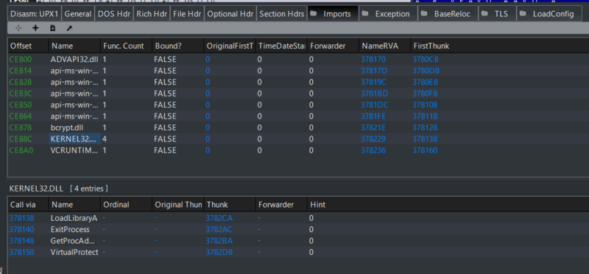Select the ADVAPI32.dll import row
The width and height of the screenshot is (589, 274).
click(294, 59)
